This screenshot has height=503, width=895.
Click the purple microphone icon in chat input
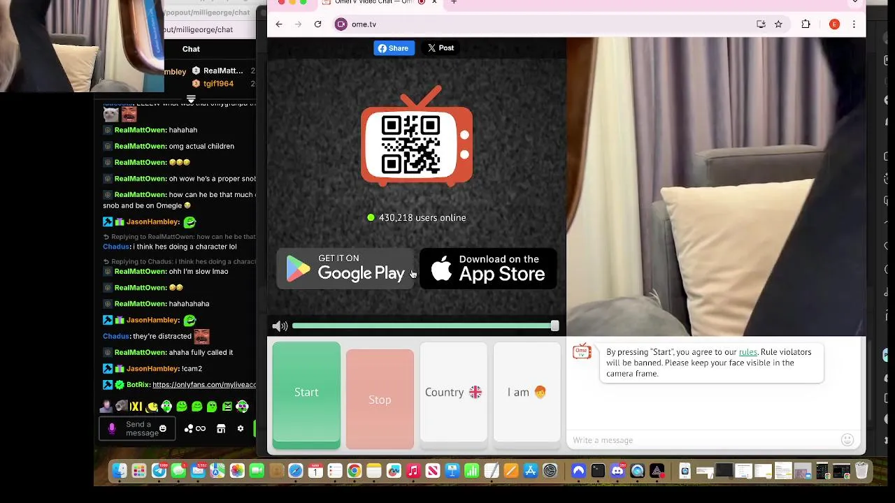(112, 429)
